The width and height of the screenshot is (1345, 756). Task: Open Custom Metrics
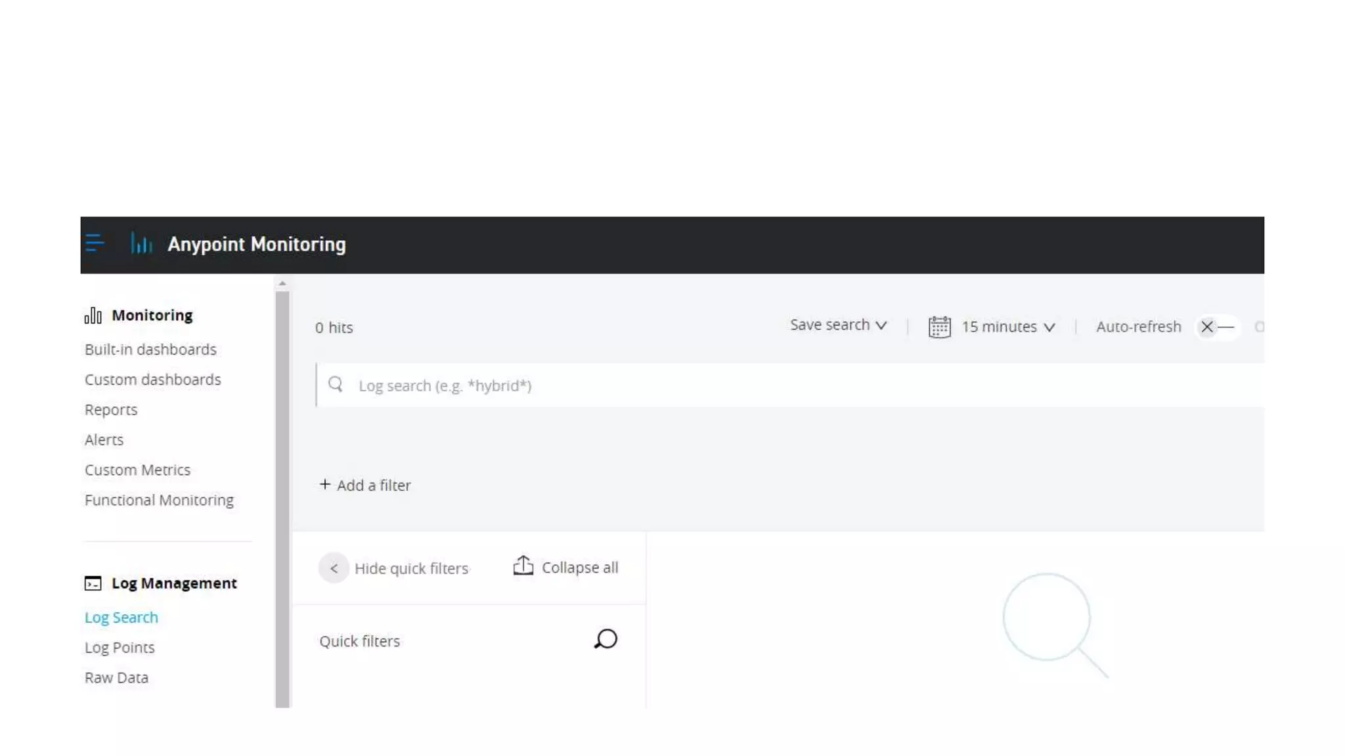pos(137,470)
